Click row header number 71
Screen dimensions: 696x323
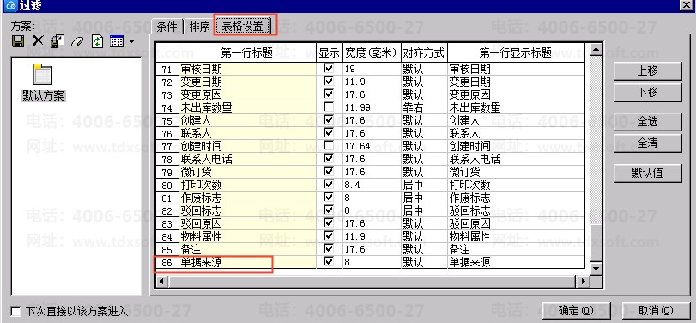pyautogui.click(x=166, y=69)
